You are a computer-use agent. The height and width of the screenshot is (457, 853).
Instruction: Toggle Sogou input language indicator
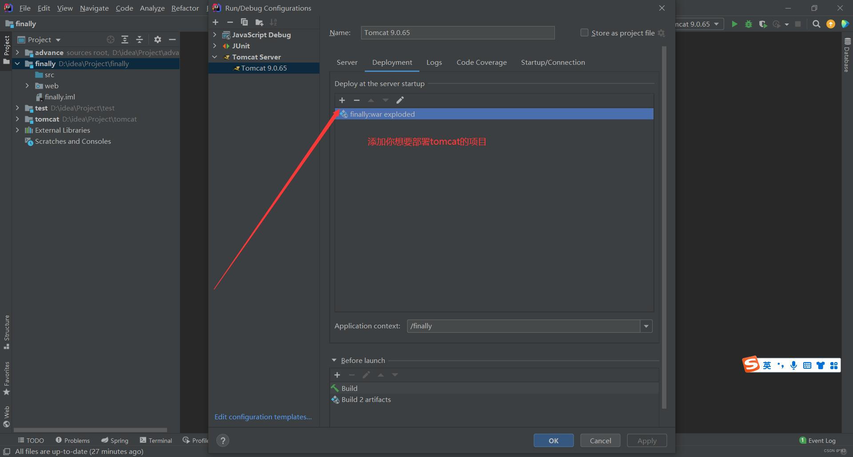click(767, 366)
